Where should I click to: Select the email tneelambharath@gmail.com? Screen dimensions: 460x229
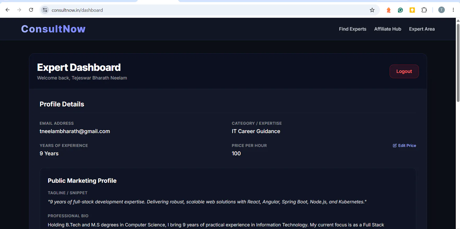[x=75, y=131]
